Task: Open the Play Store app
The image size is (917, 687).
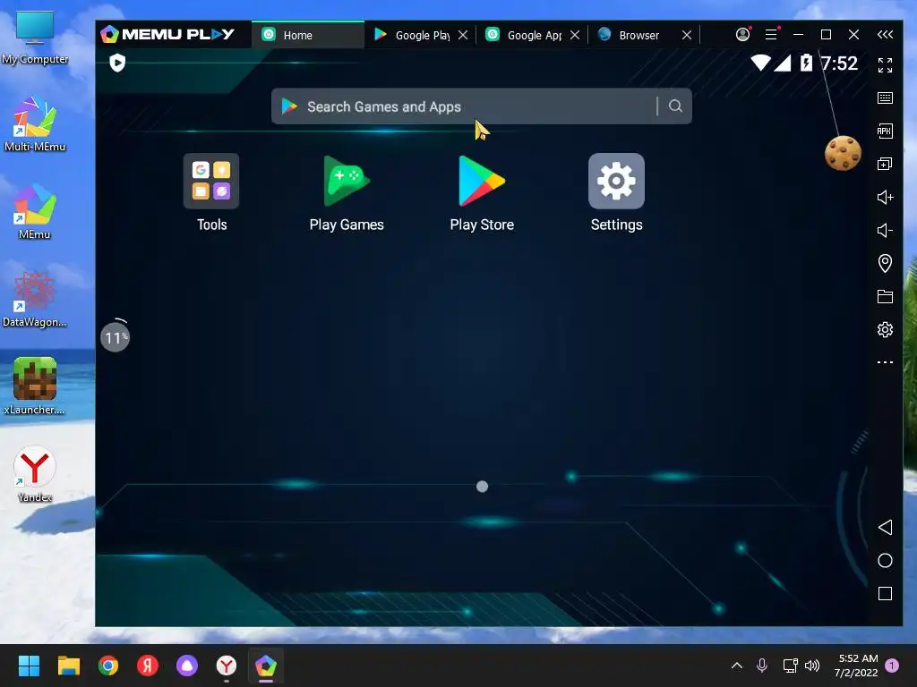Action: [x=481, y=182]
